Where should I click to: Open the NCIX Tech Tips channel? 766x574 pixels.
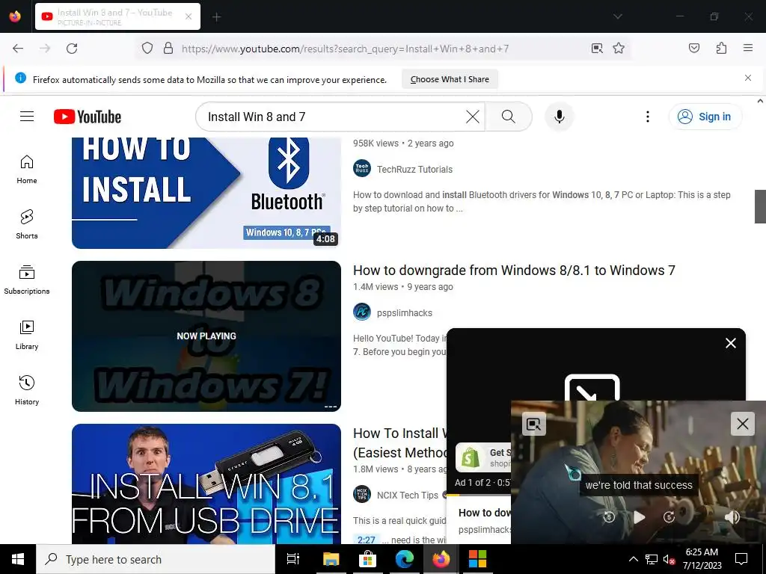point(408,495)
